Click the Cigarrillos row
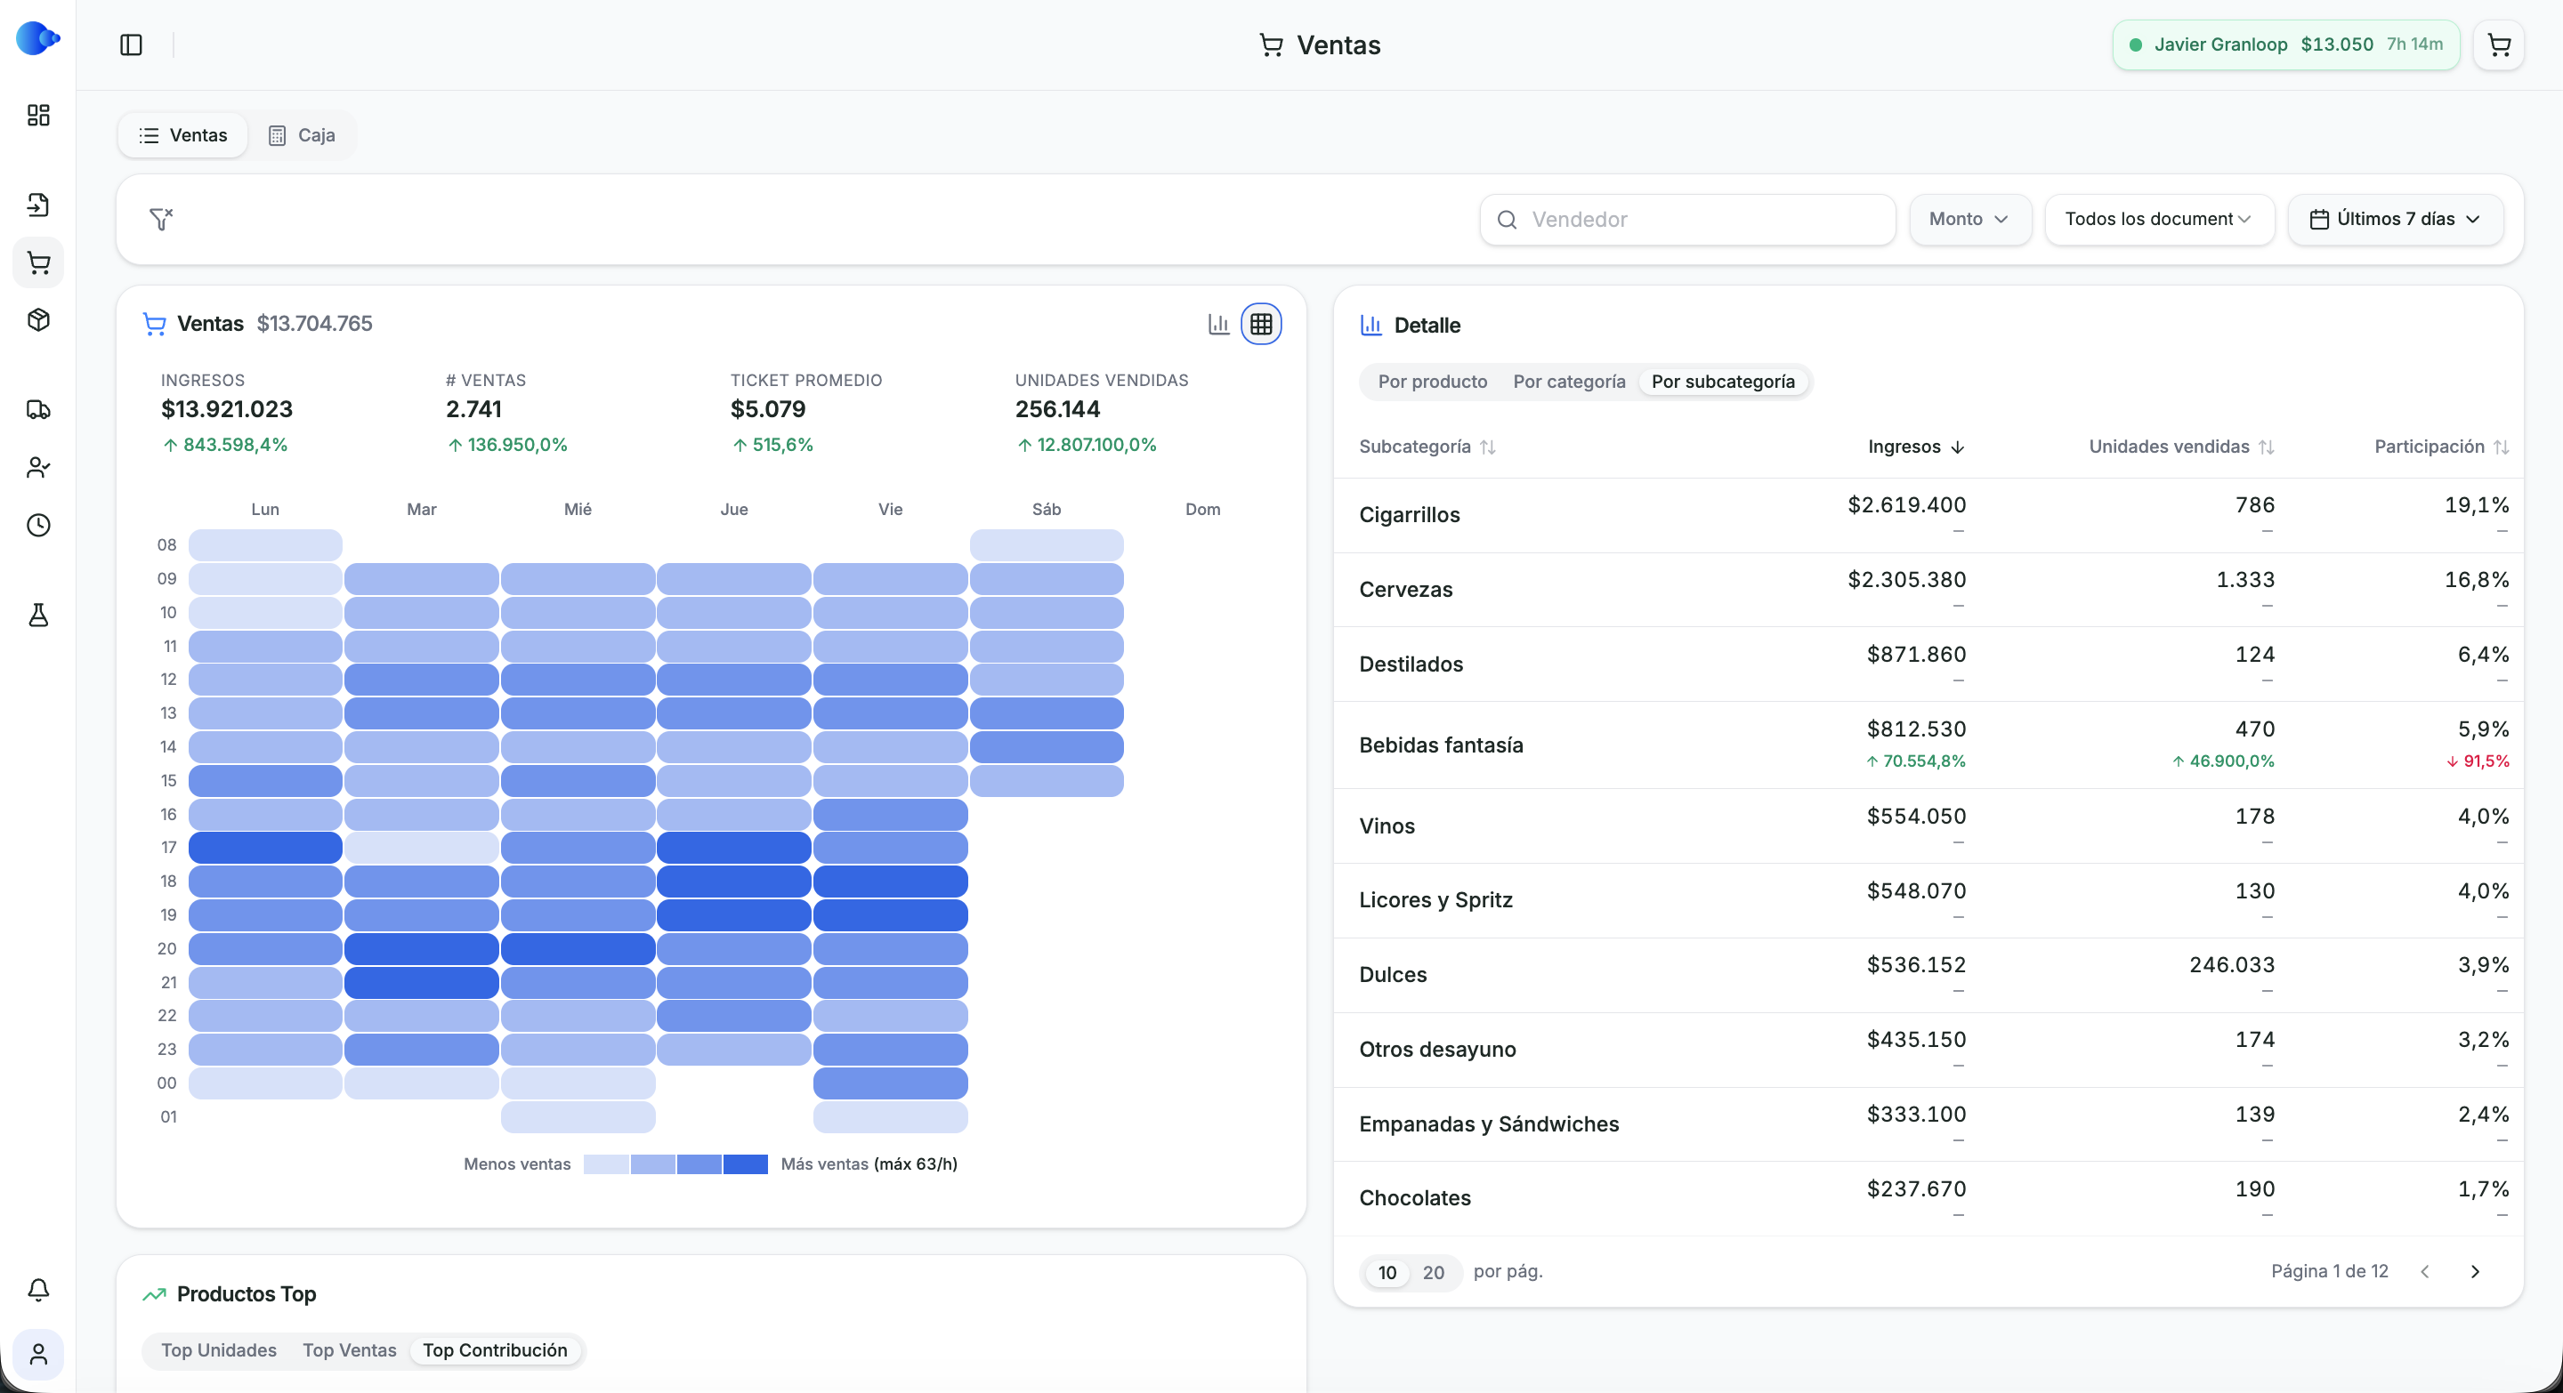The image size is (2563, 1393). tap(1928, 515)
